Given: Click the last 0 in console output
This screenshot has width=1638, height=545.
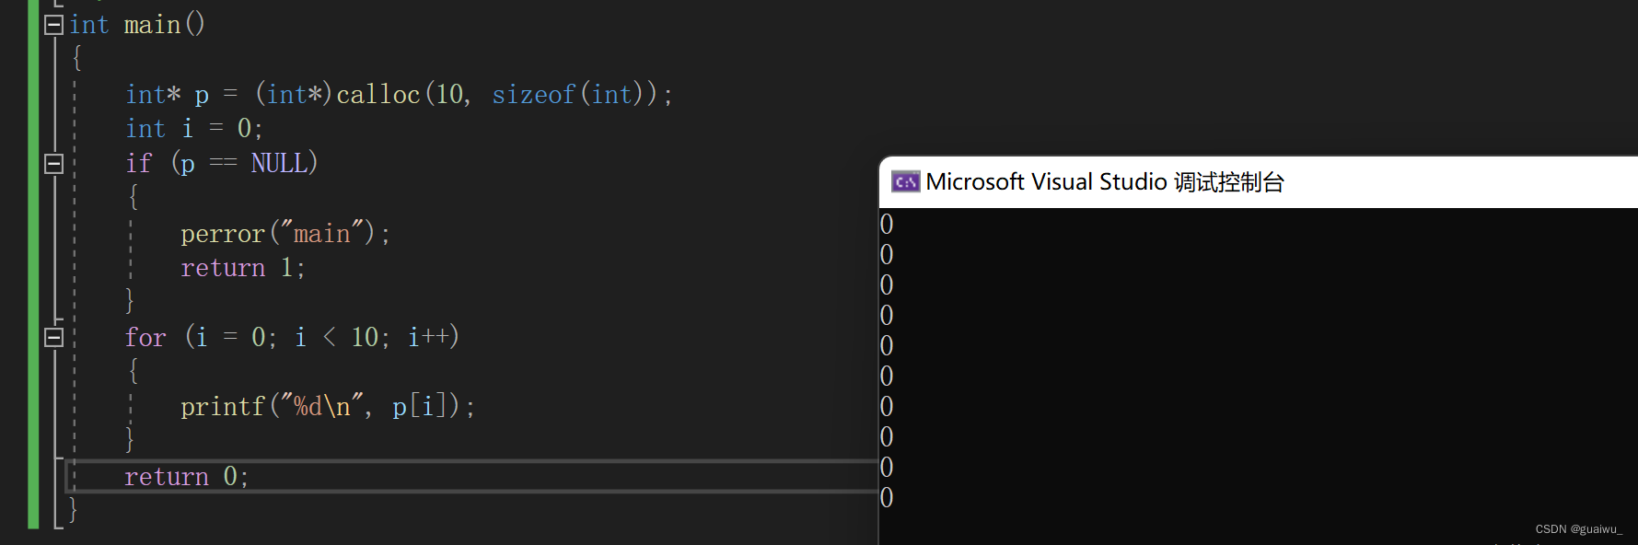Looking at the screenshot, I should [887, 498].
